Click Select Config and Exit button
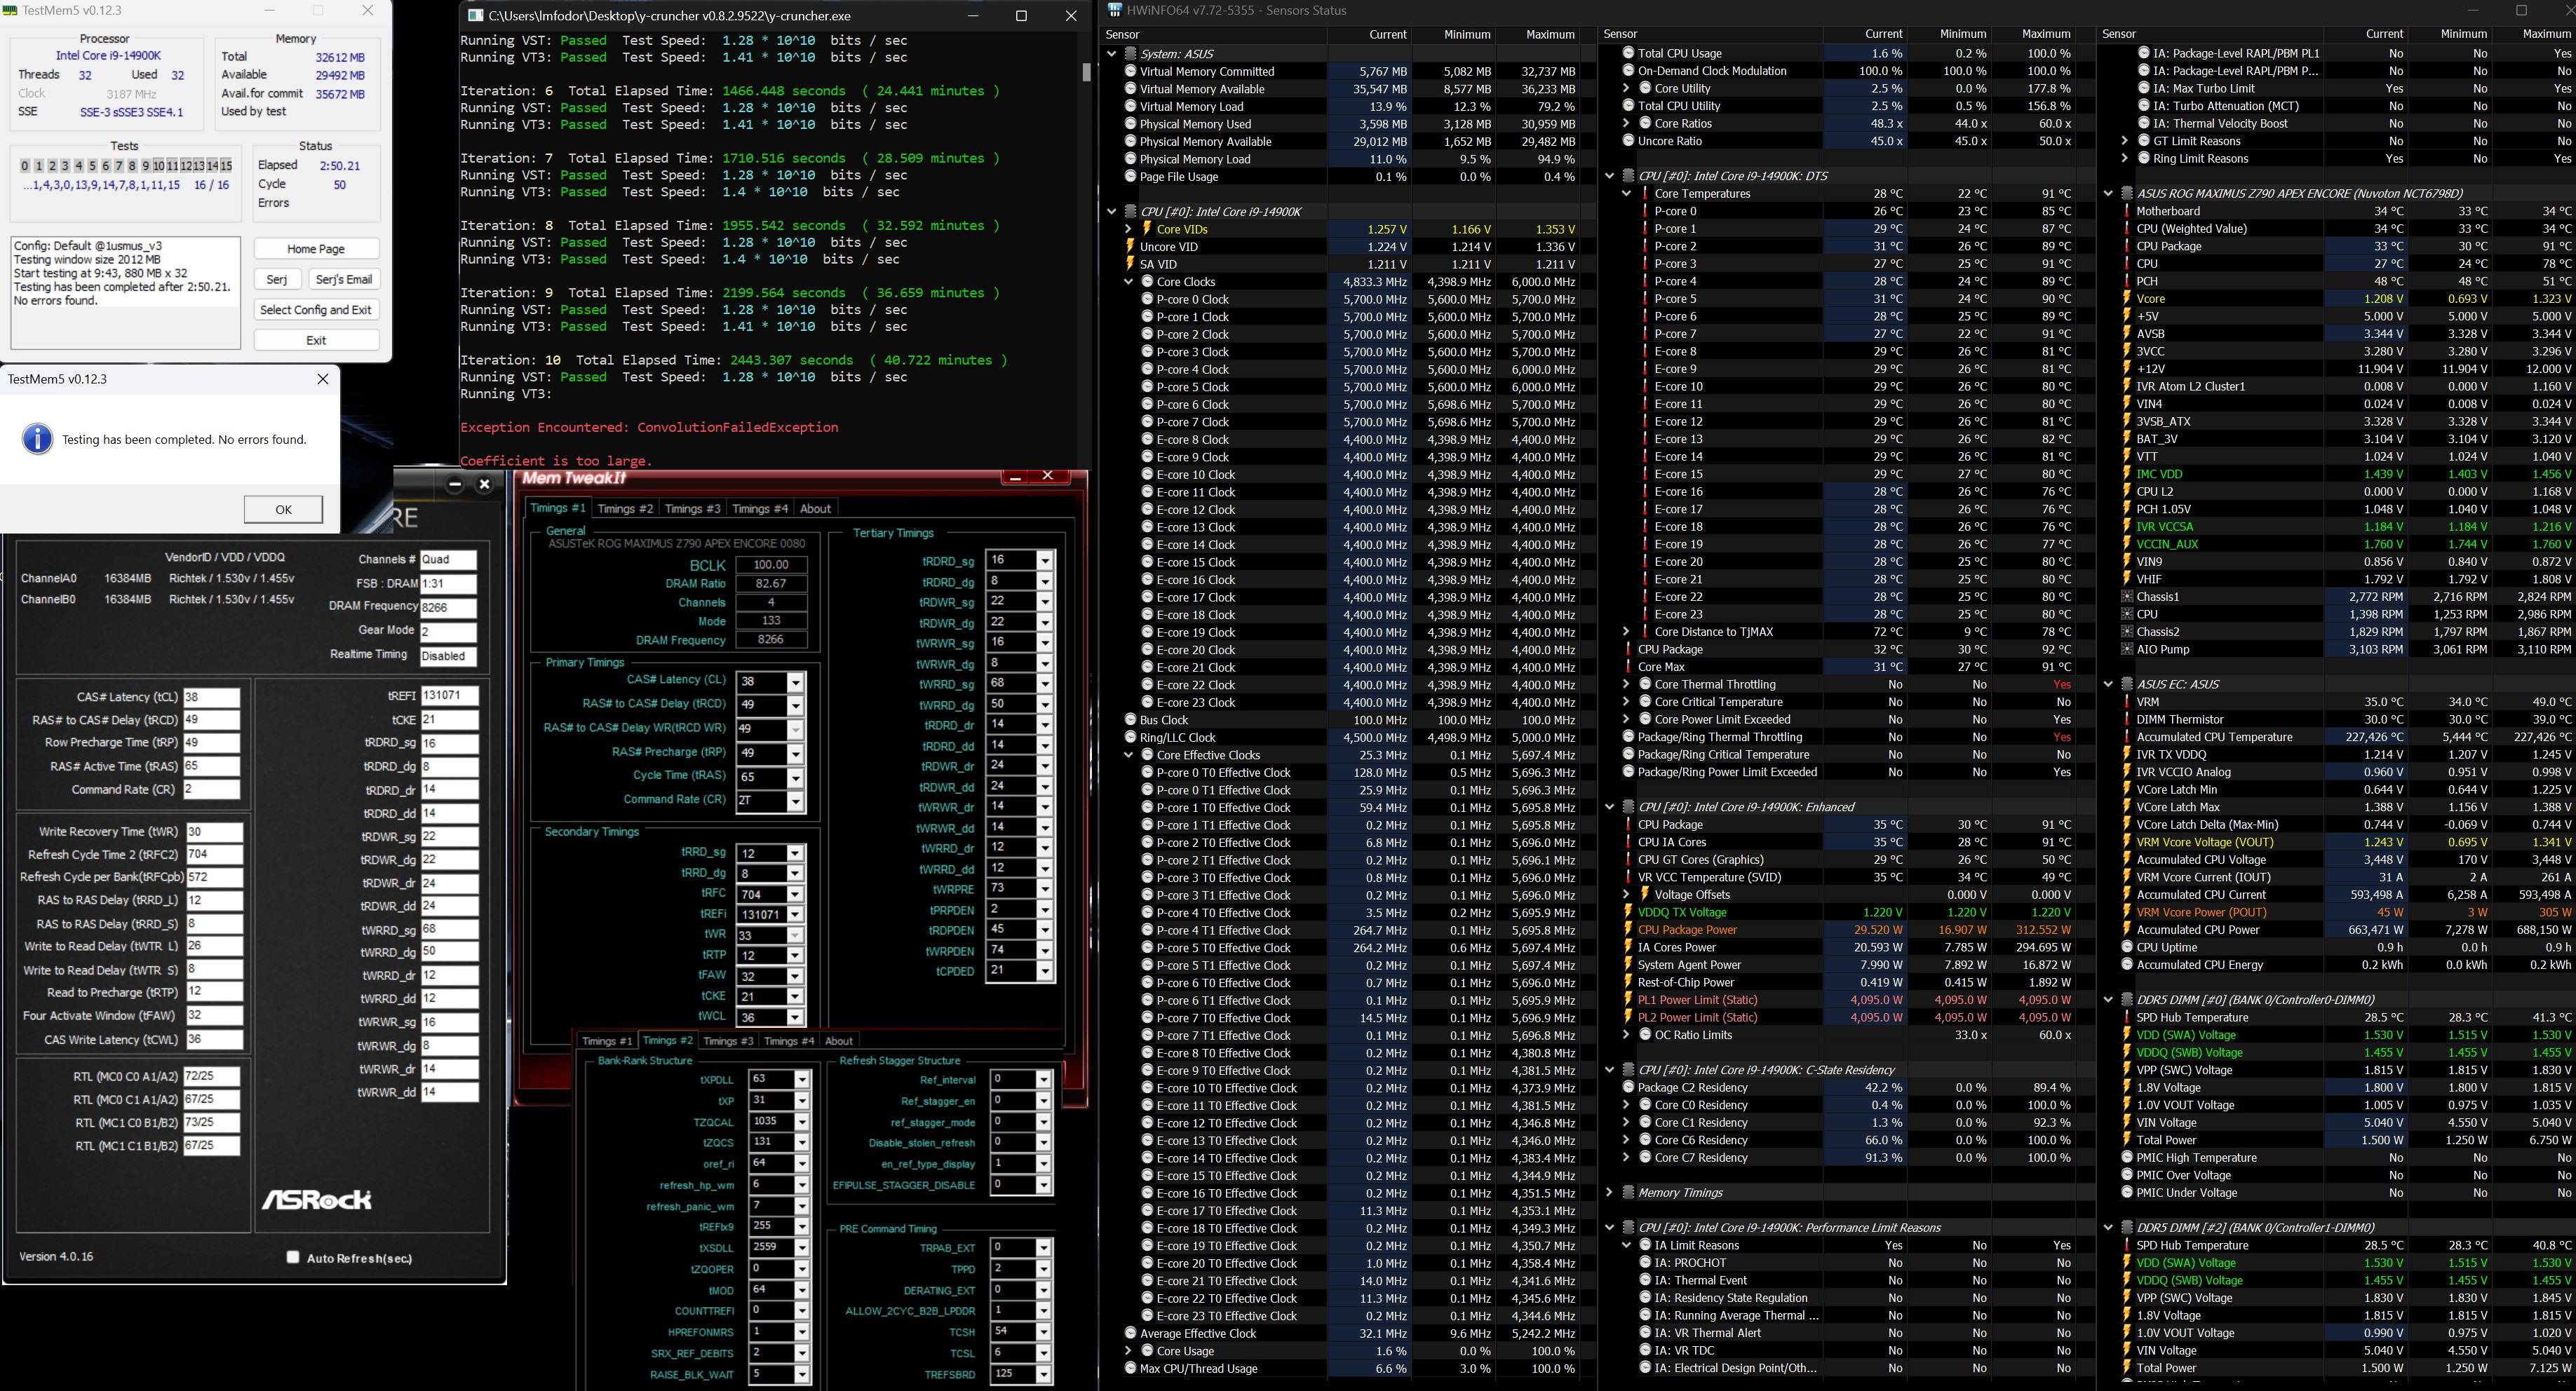Image resolution: width=2576 pixels, height=1391 pixels. [316, 310]
